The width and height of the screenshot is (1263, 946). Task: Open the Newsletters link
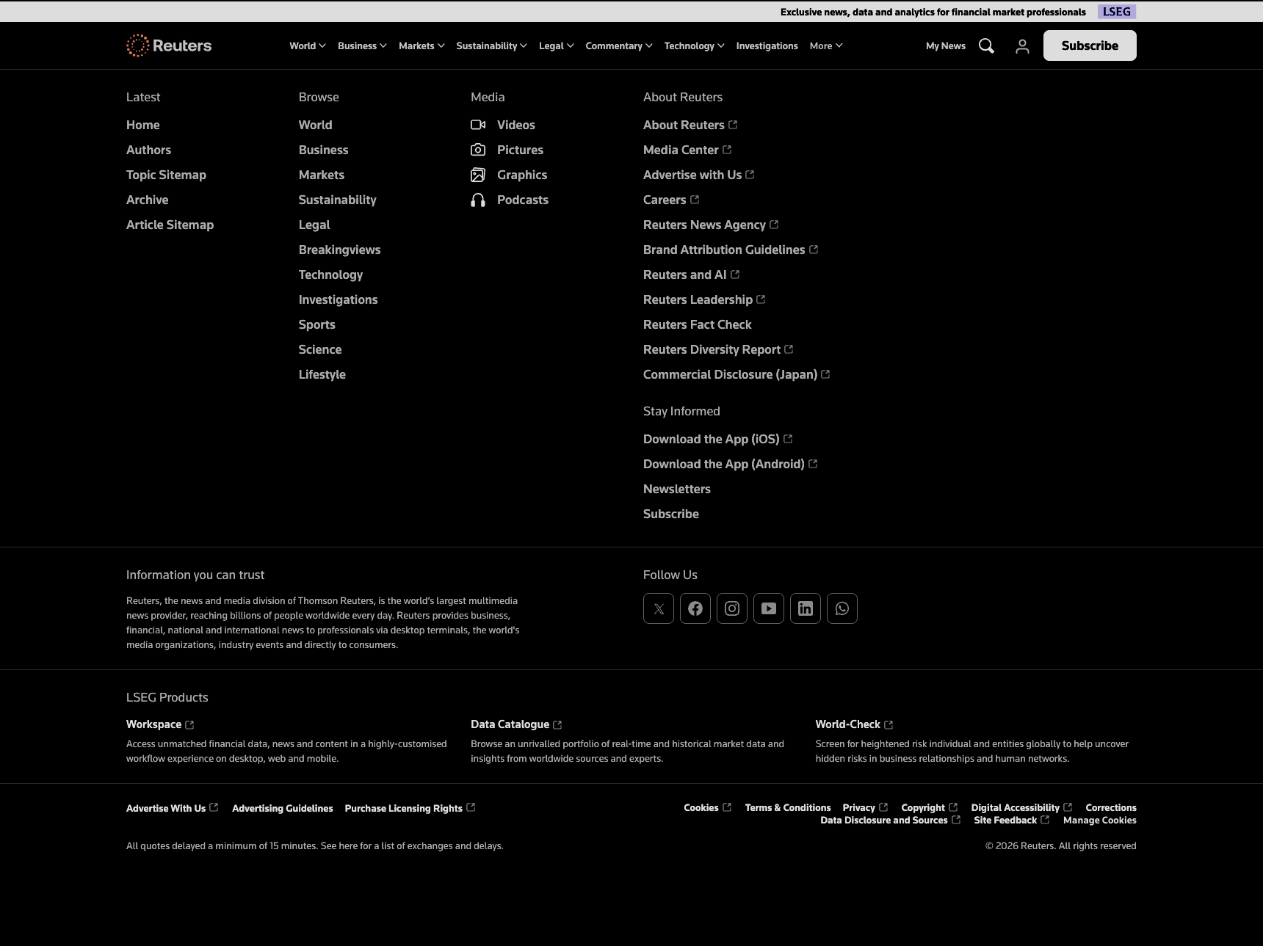coord(677,489)
